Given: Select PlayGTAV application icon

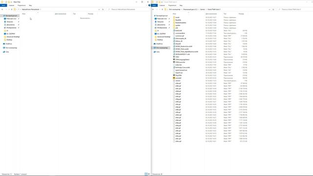Looking at the screenshot, I should click(x=174, y=75).
